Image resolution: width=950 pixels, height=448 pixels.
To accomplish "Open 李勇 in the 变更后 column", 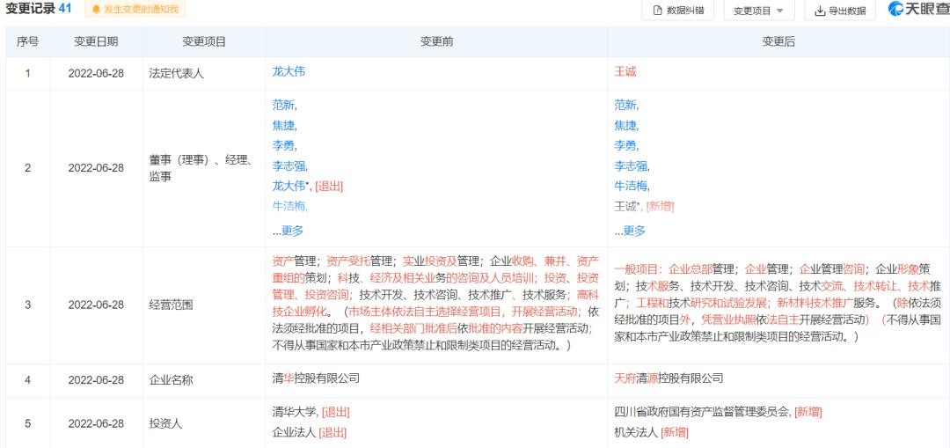I will point(625,146).
